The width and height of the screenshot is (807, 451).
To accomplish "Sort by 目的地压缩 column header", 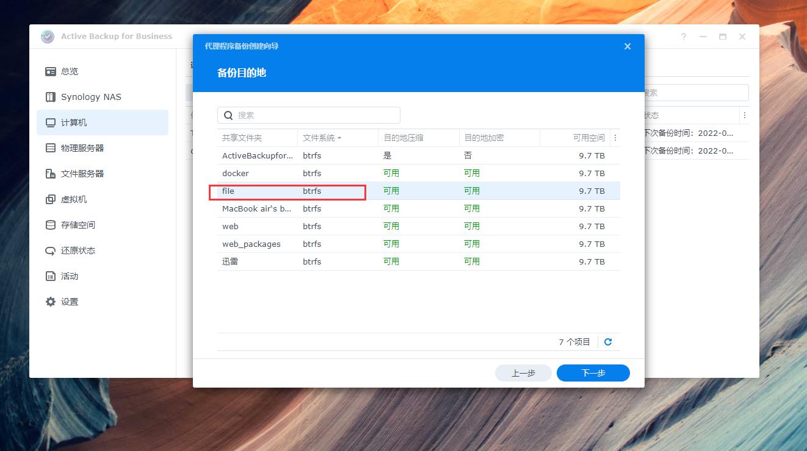I will click(419, 138).
